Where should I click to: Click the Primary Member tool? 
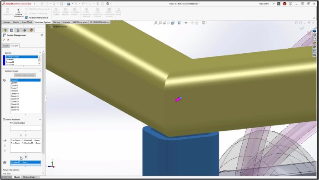[65, 12]
